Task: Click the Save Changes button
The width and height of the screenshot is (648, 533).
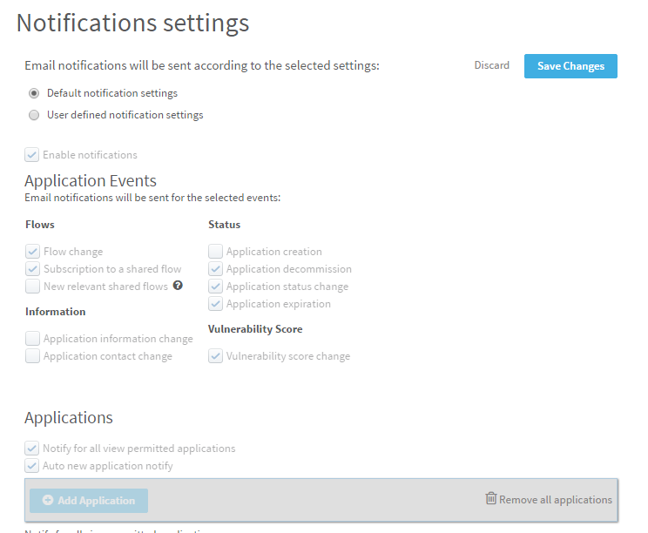Action: point(570,66)
